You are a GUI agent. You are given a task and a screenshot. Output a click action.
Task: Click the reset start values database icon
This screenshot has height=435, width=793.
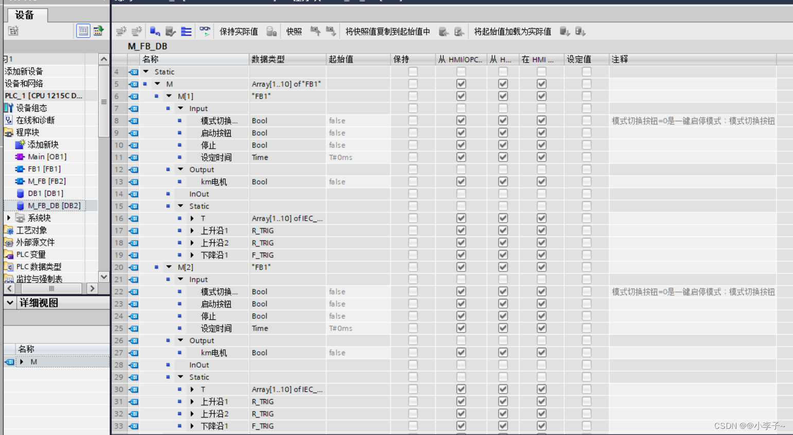click(155, 31)
